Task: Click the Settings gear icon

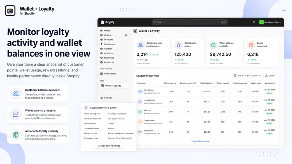Action: point(101,98)
